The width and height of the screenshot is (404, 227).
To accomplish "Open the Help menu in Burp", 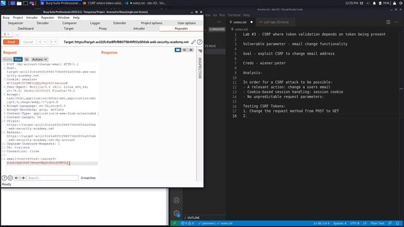I will (x=76, y=18).
